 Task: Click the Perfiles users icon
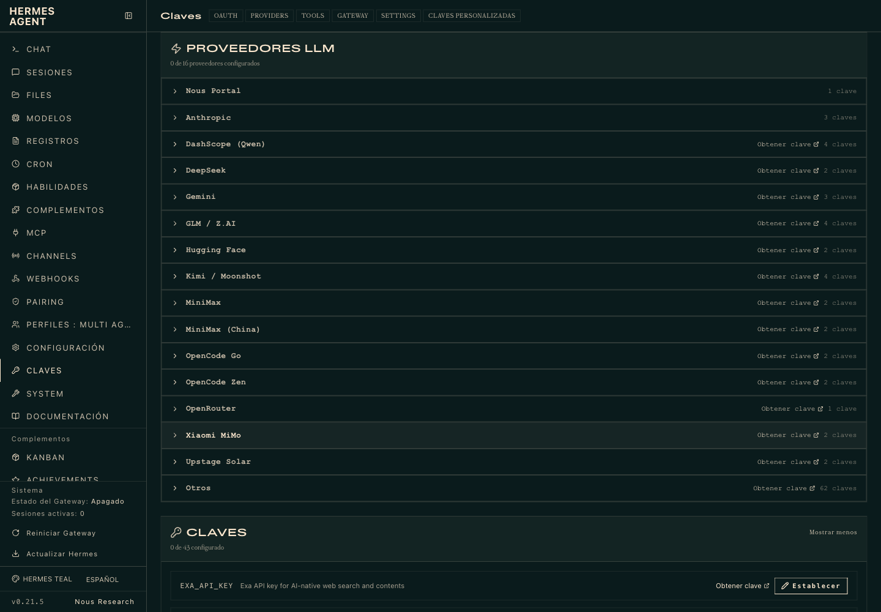click(16, 324)
